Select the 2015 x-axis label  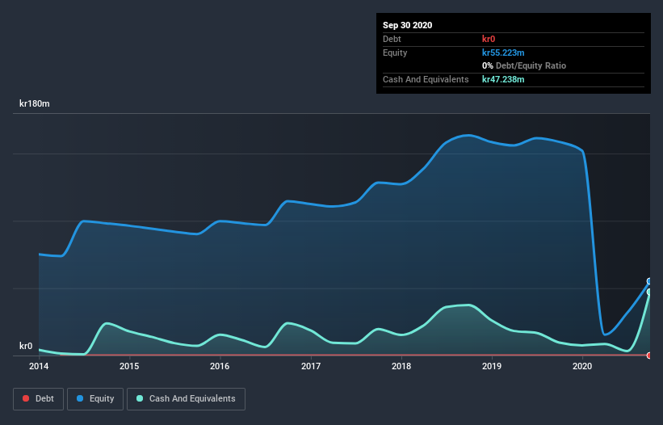pos(129,366)
